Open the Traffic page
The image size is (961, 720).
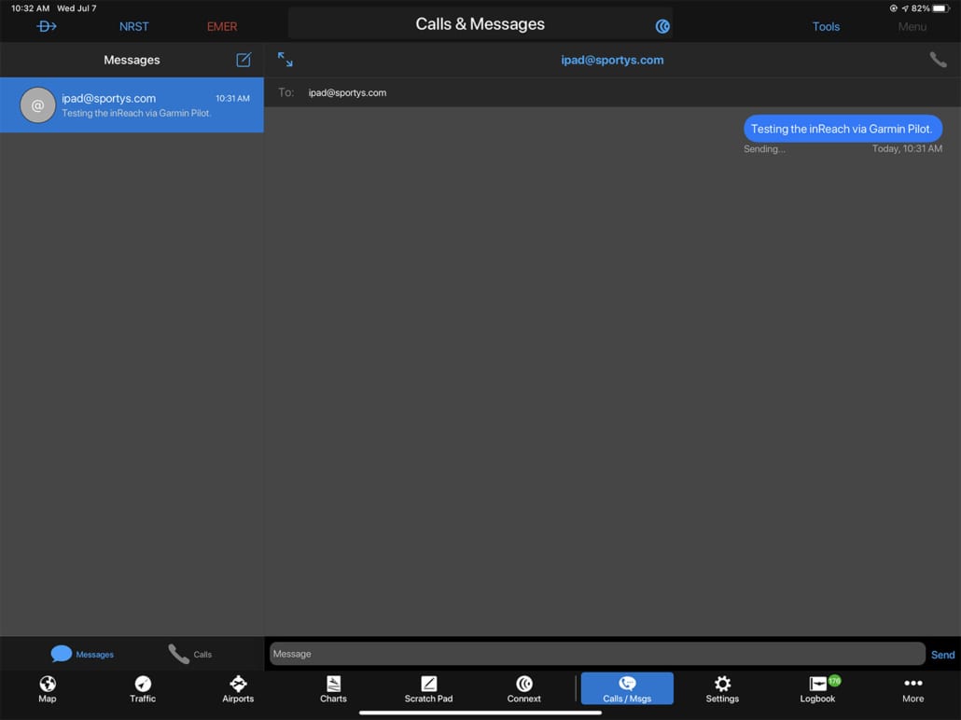[143, 689]
